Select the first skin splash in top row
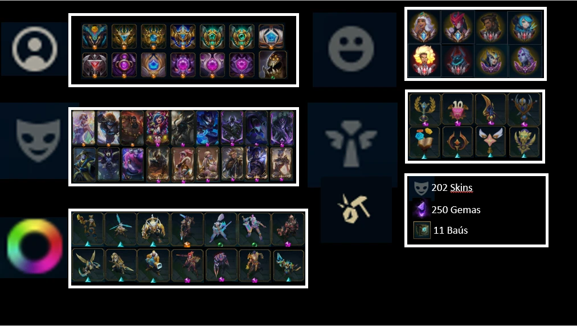 (x=84, y=128)
